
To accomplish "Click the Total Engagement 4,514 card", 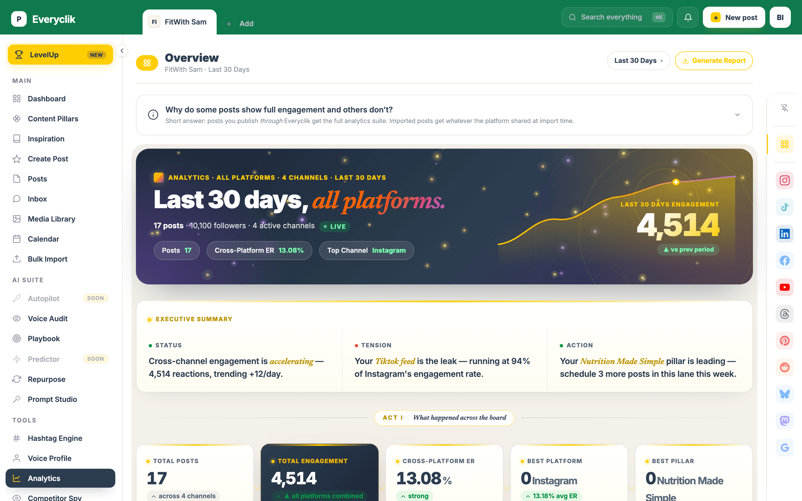I will coord(319,473).
